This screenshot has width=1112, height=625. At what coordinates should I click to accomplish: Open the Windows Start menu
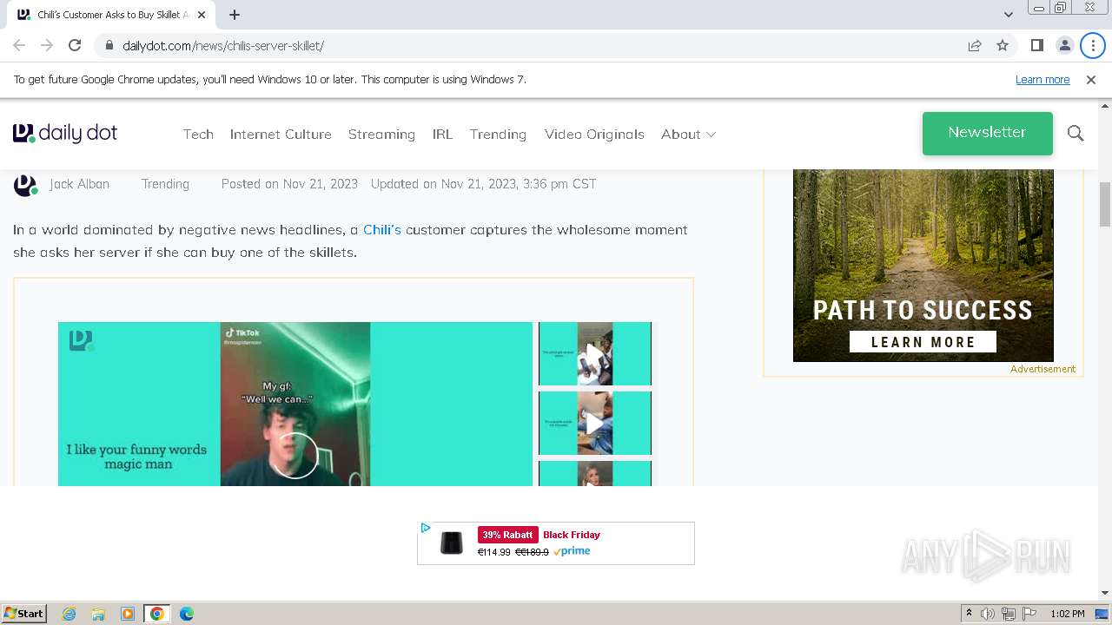click(x=23, y=613)
